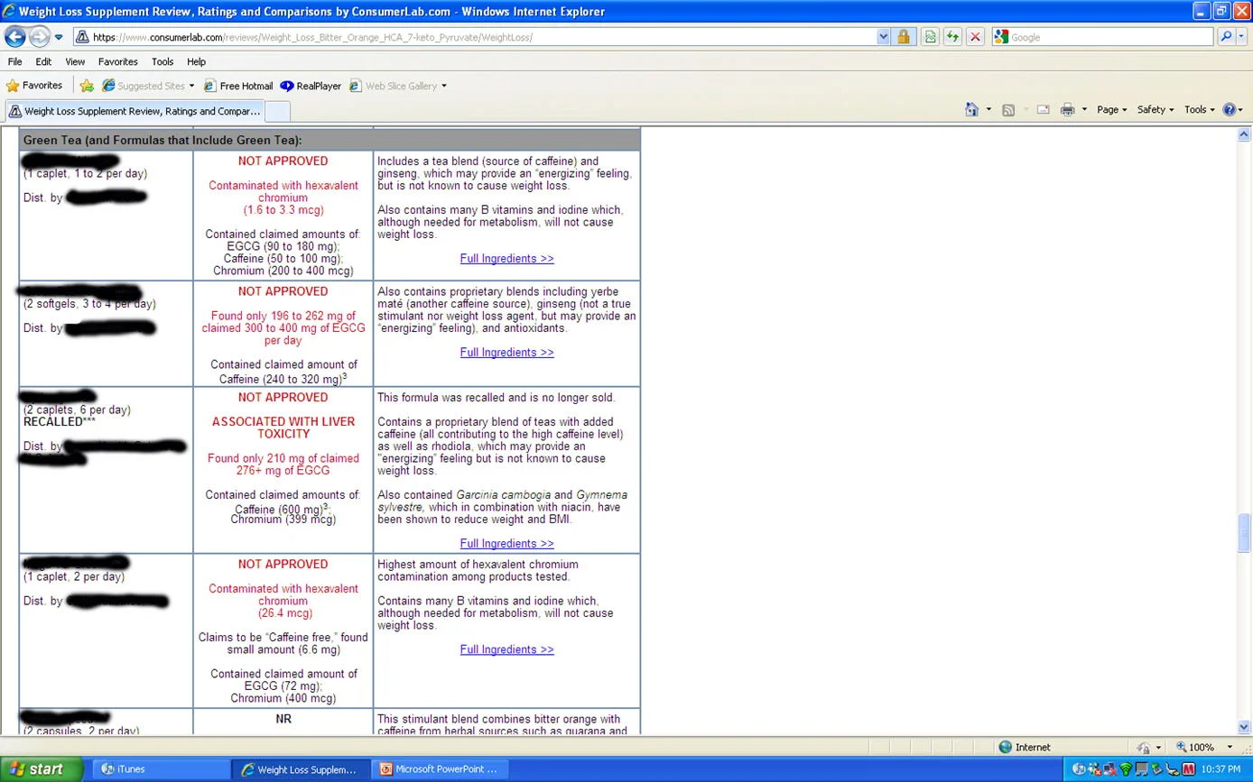Click the vertical scrollbar thumb

pyautogui.click(x=1244, y=532)
